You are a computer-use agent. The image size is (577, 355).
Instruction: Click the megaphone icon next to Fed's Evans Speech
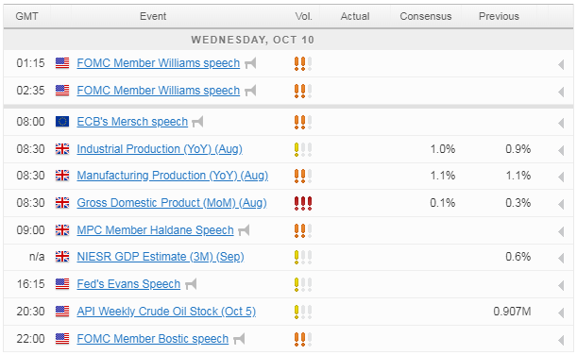click(191, 284)
